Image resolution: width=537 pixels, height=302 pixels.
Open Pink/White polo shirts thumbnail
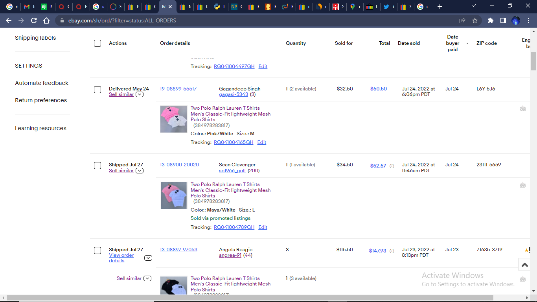174,119
